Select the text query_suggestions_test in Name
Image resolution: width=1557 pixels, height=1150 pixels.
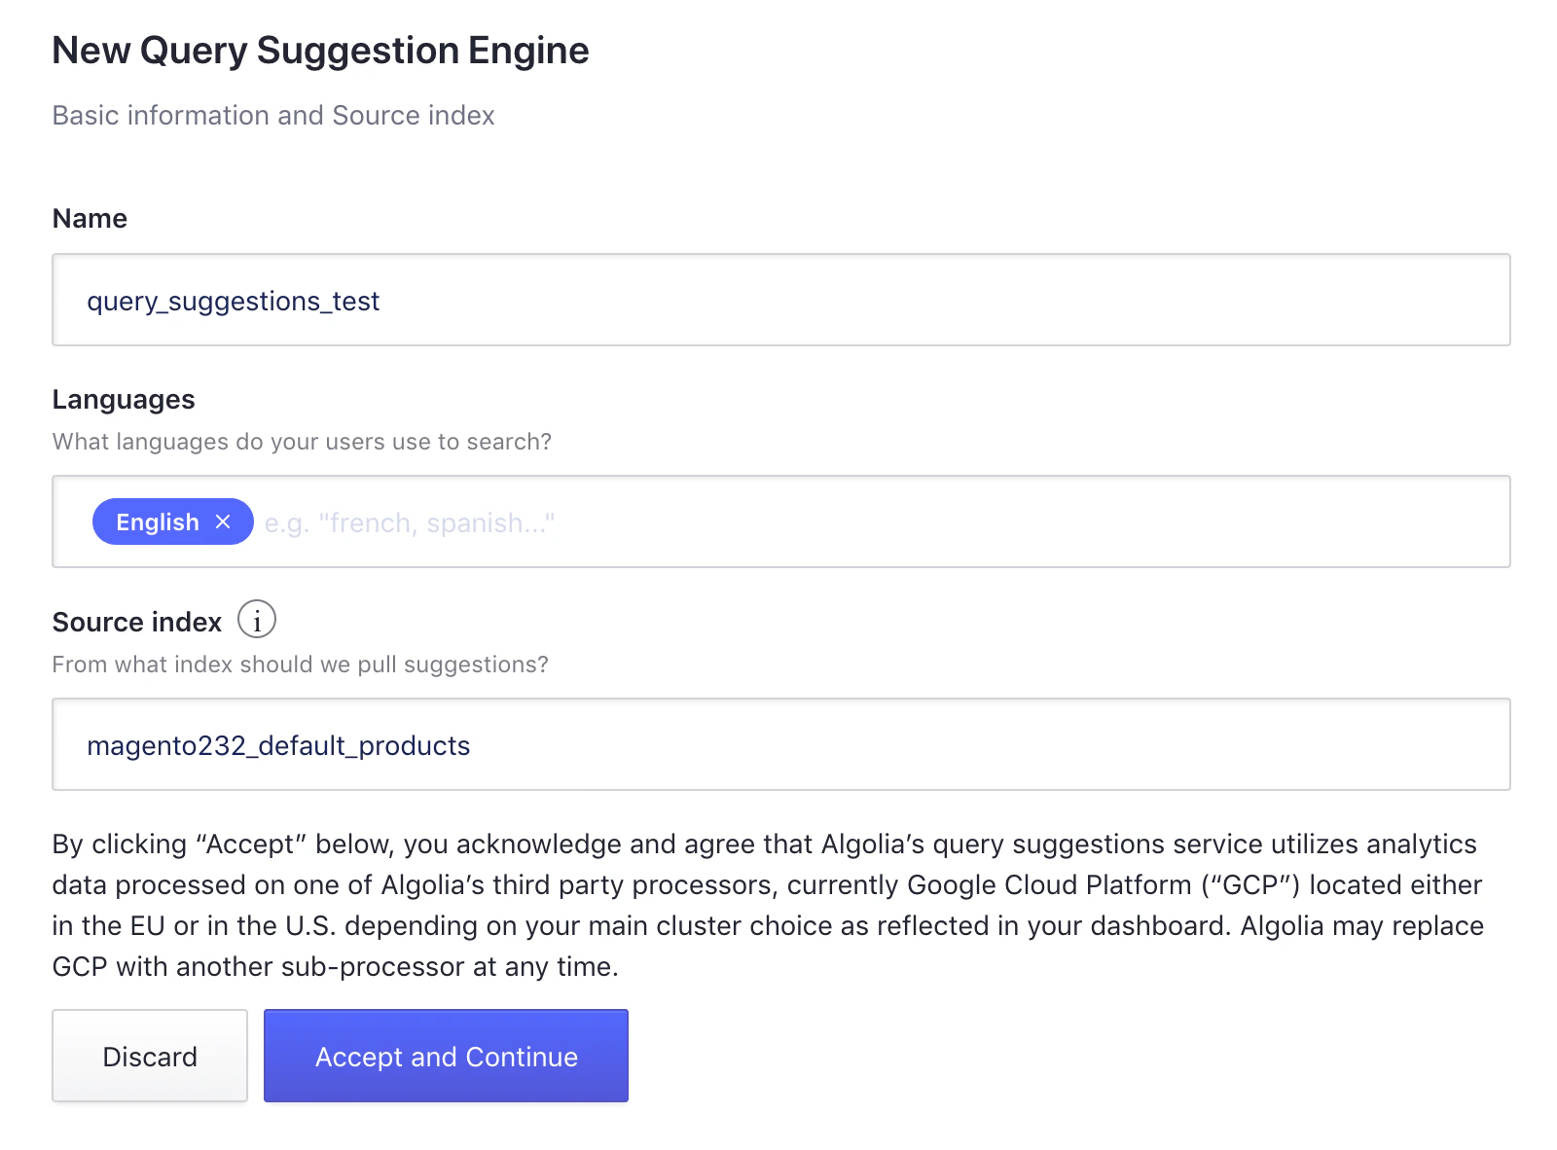[234, 301]
